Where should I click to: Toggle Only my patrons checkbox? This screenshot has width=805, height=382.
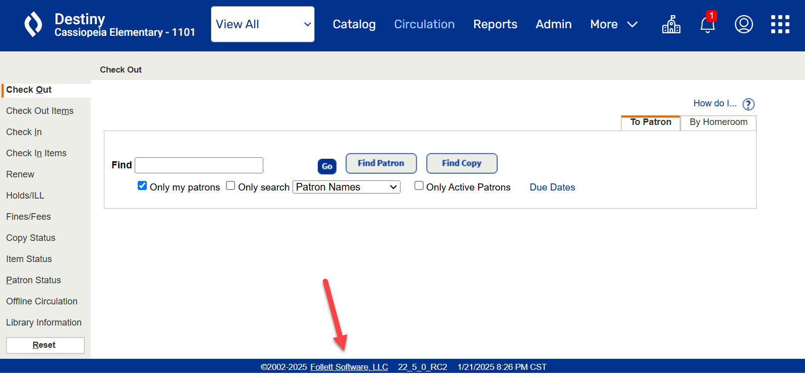142,185
